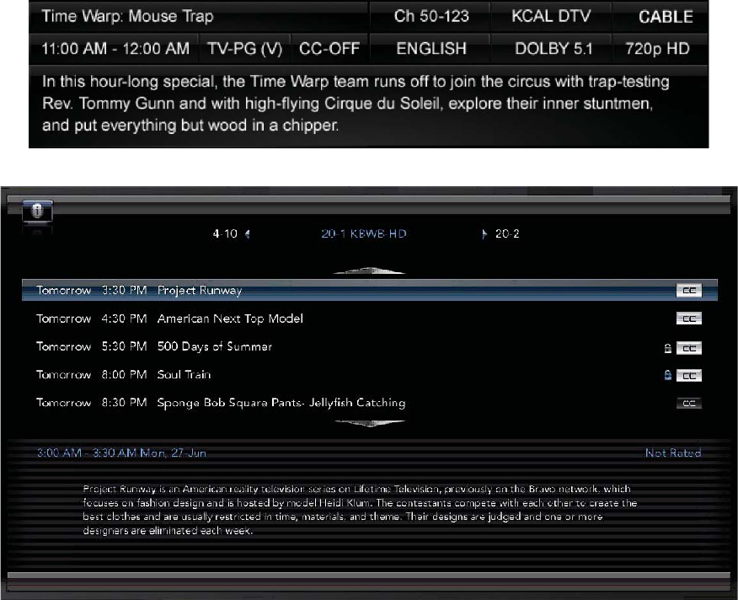
Task: Click the info icon in the guide's top-left corner
Action: [x=37, y=211]
